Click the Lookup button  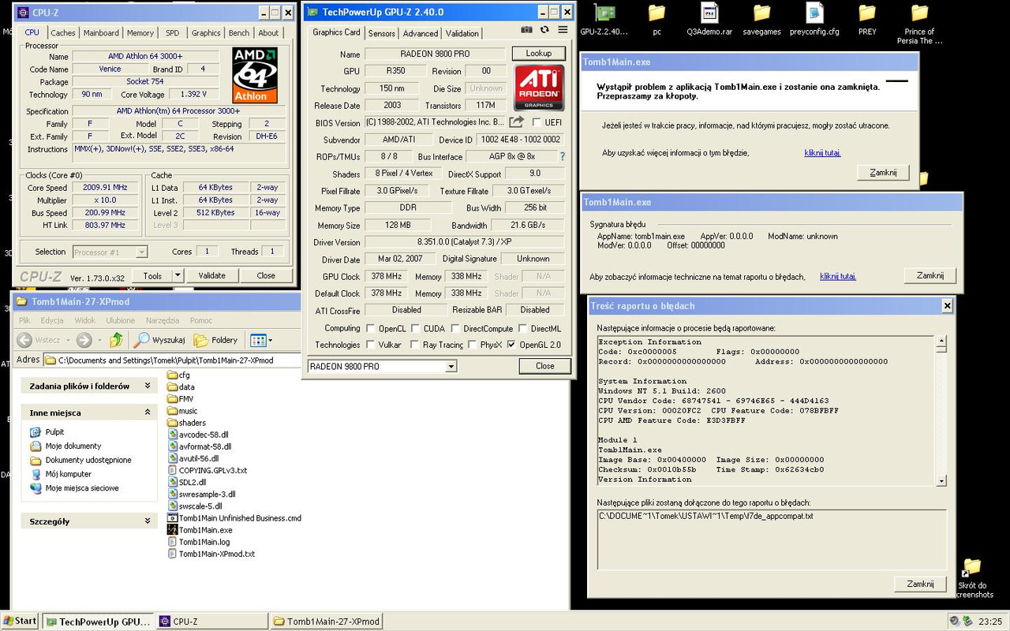539,53
